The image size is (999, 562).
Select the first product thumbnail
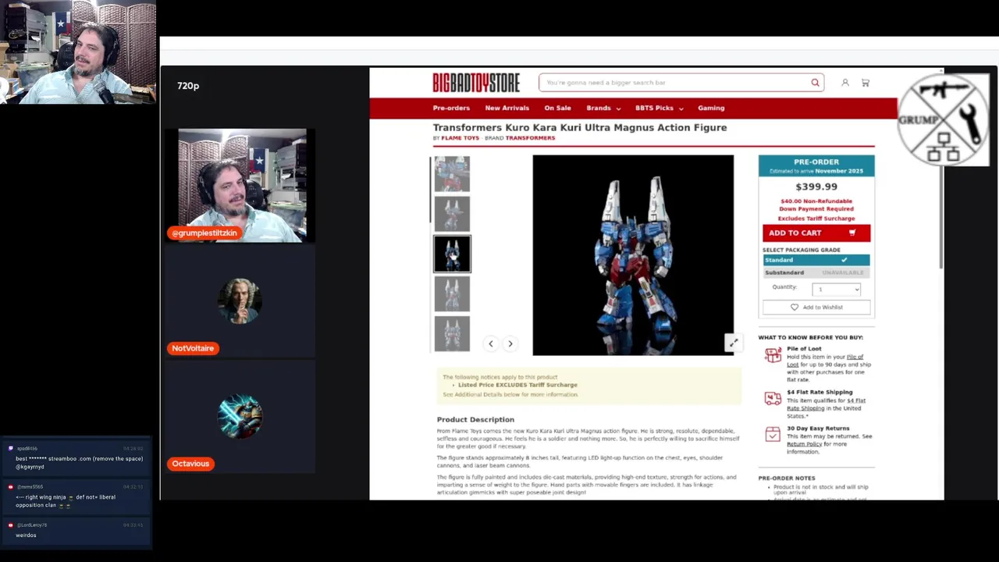(452, 174)
